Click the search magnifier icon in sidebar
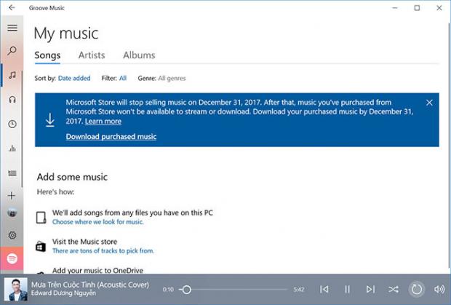451x305 pixels. (x=12, y=52)
